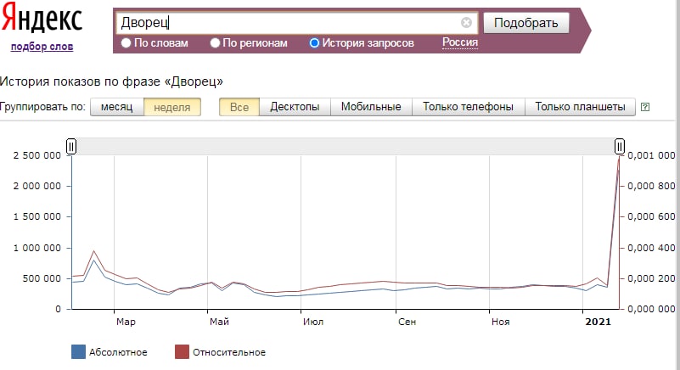Viewport: 680px width, 370px height.
Task: Click the heading 'История показов по фразе «Дворец»'
Action: point(111,81)
